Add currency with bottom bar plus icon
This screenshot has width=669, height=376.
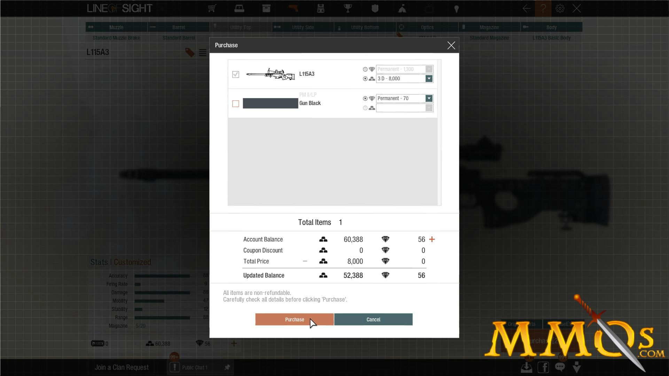click(x=234, y=343)
